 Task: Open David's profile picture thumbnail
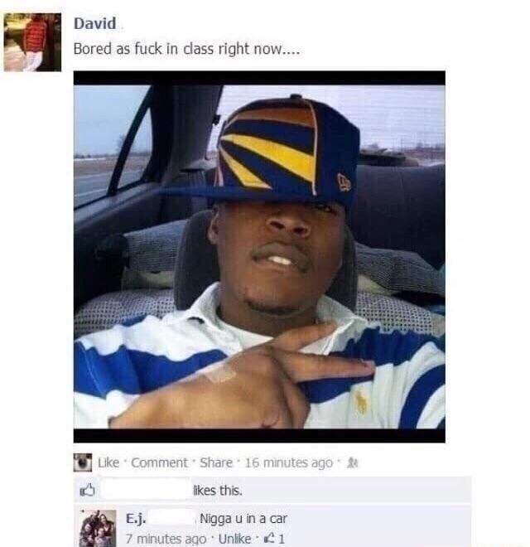pos(32,42)
